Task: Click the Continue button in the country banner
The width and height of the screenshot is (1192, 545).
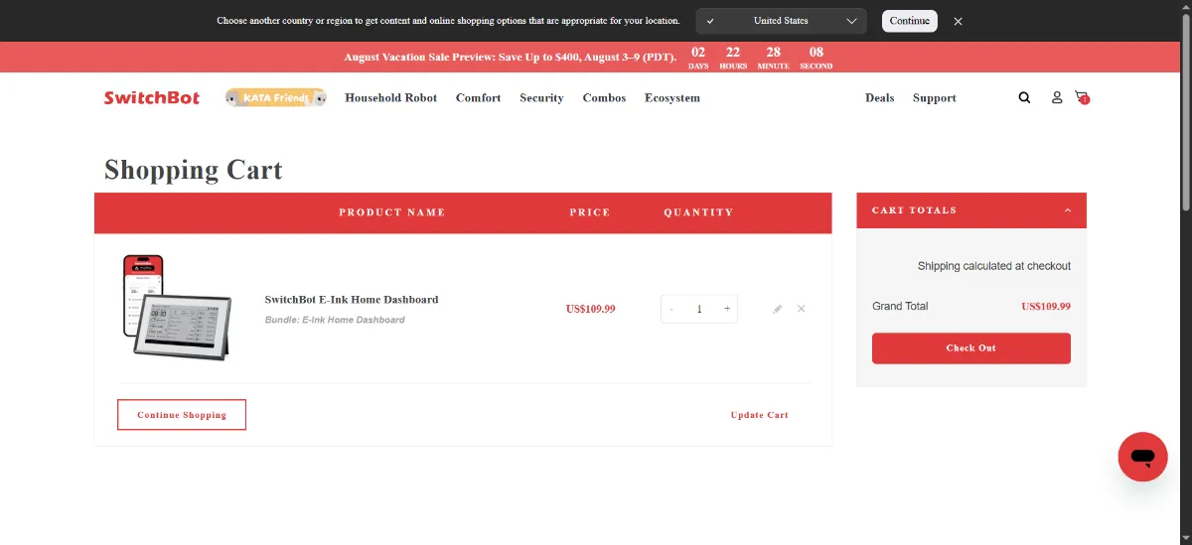Action: click(910, 21)
